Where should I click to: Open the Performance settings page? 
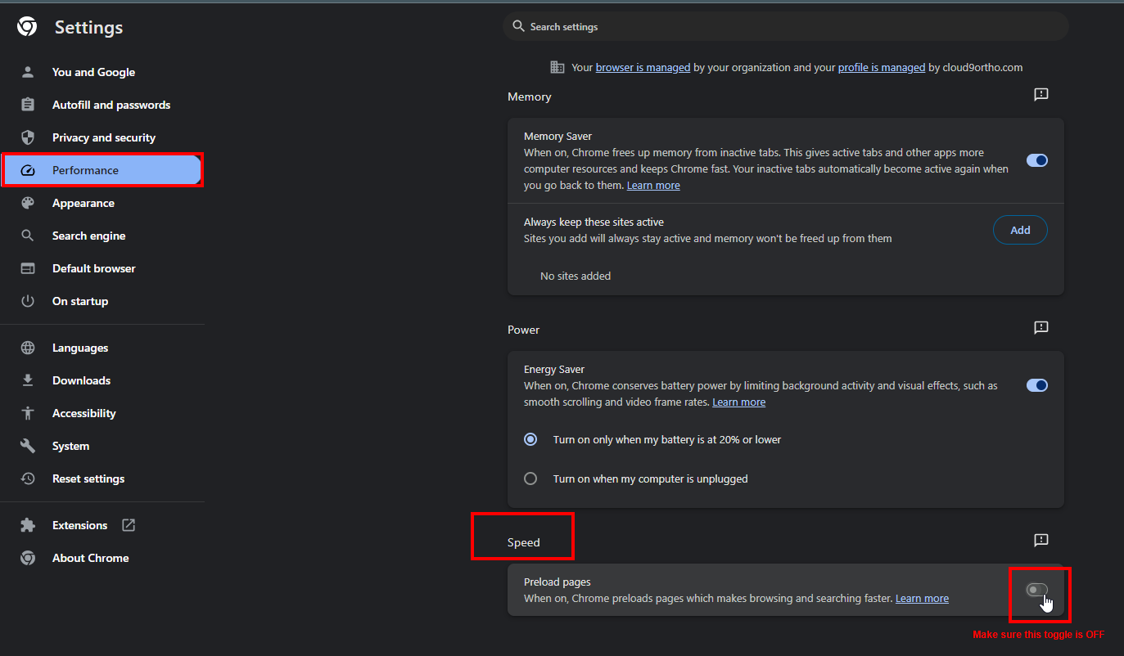coord(102,170)
